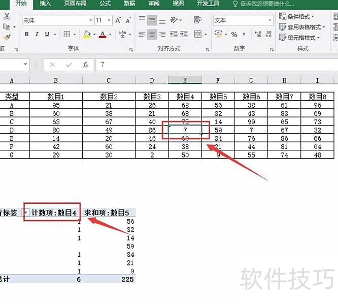Switch to 视图 tab
The image size is (338, 304).
point(178,3)
